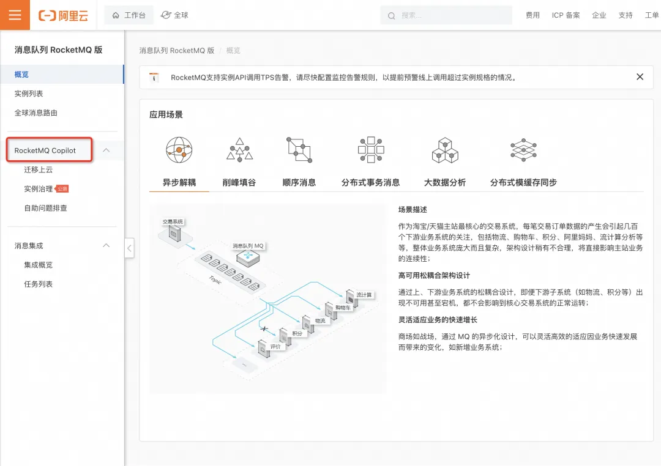Click the 消息队列 RocketMQ 版 breadcrumb
661x466 pixels.
tap(177, 51)
